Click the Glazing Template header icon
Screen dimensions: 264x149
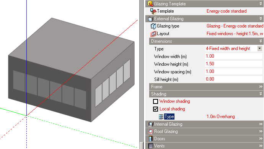click(x=150, y=4)
